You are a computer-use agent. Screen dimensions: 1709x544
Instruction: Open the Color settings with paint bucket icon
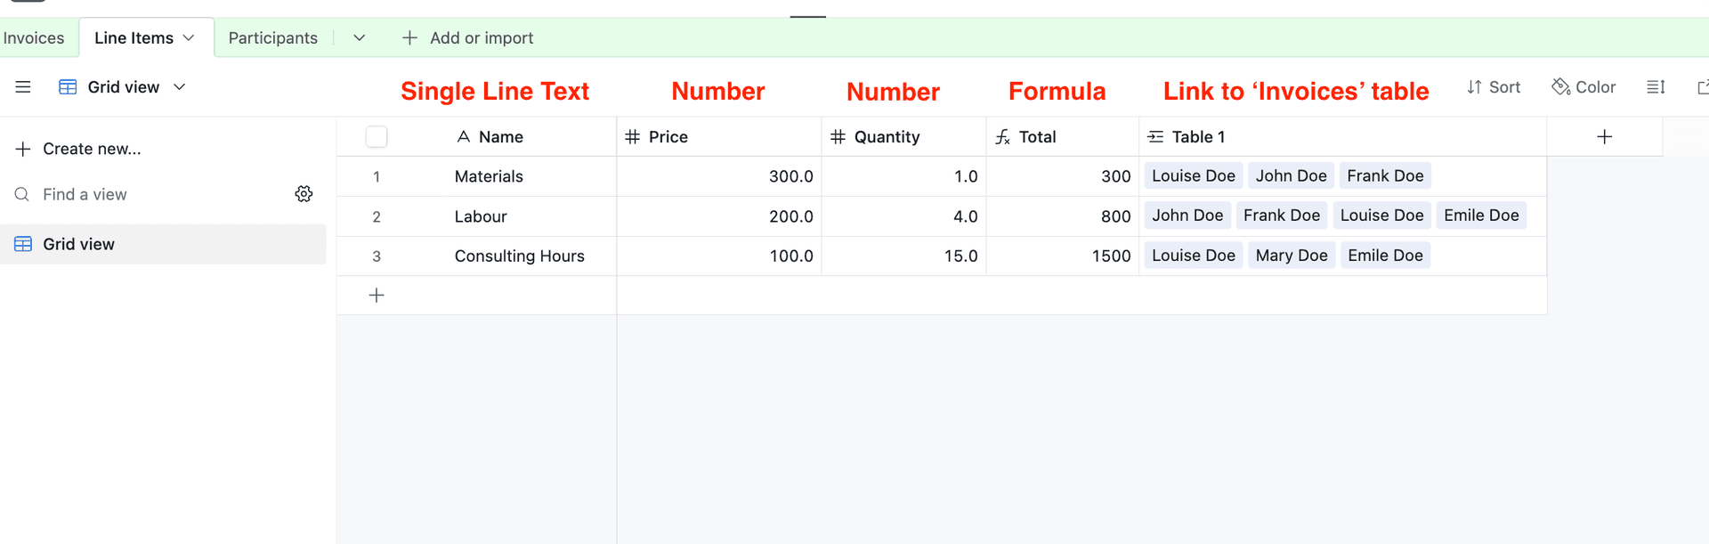click(x=1583, y=86)
